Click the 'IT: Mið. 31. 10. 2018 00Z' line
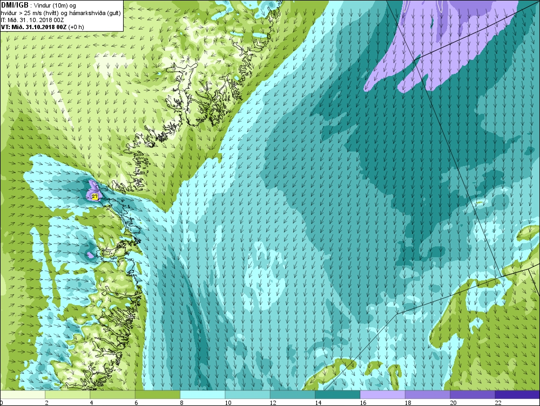This screenshot has width=540, height=406. point(32,20)
